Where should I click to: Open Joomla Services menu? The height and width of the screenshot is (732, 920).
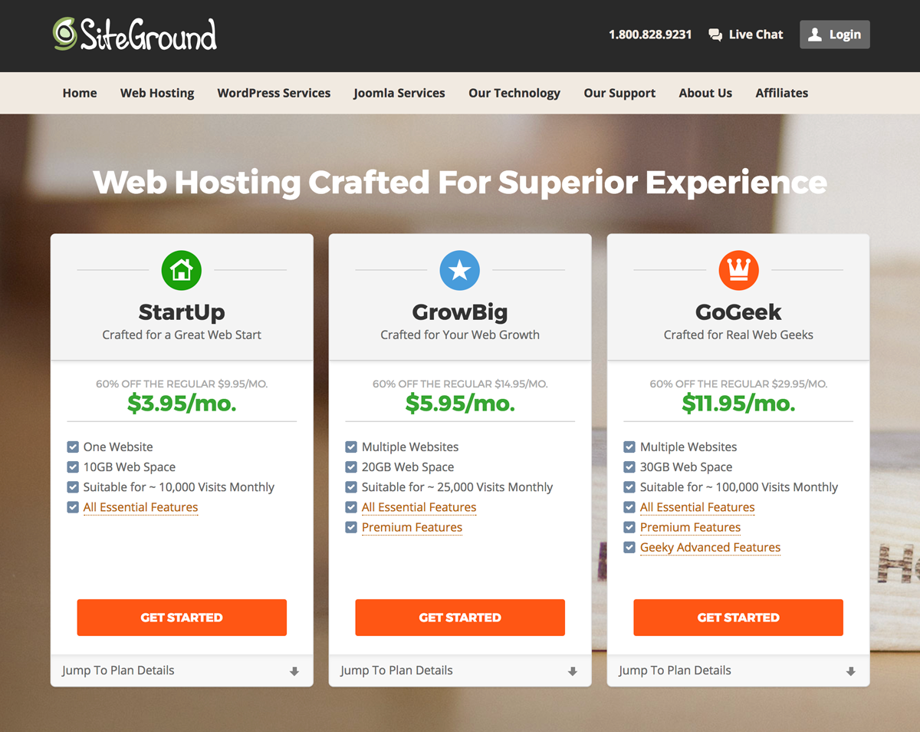coord(399,93)
